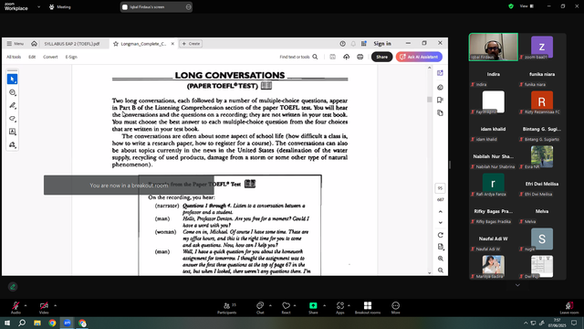Open the All tools menu
Screen dimensions: 584x329
tap(14, 57)
